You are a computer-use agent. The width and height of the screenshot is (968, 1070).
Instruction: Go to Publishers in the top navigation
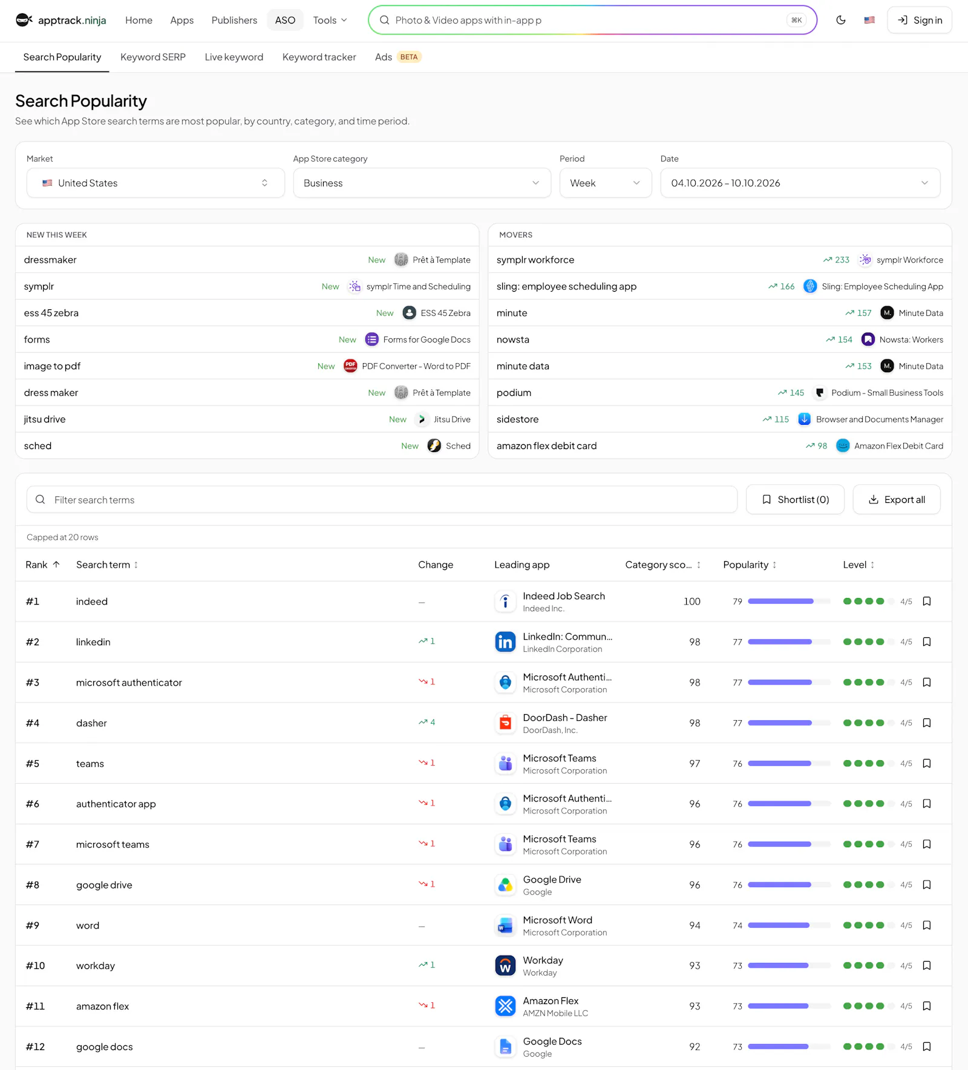(234, 20)
